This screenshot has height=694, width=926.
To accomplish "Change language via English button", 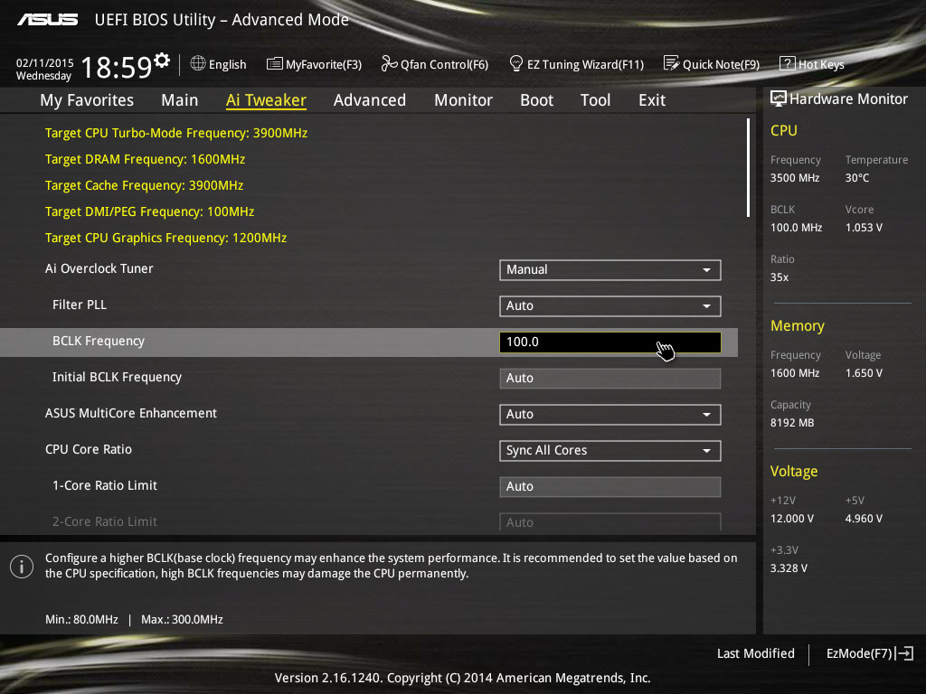I will (219, 64).
